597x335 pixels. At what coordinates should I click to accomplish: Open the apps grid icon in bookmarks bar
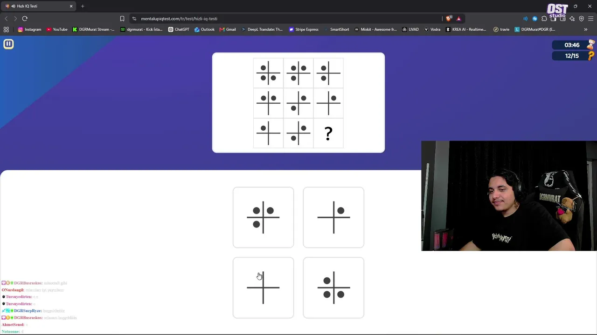(x=6, y=29)
